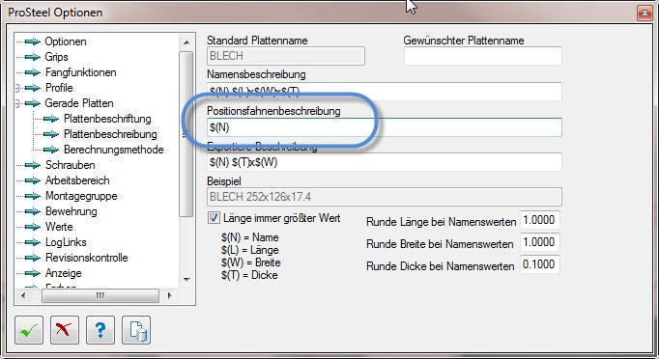659x359 pixels.
Task: Click the tree scroll up arrow
Action: point(186,42)
